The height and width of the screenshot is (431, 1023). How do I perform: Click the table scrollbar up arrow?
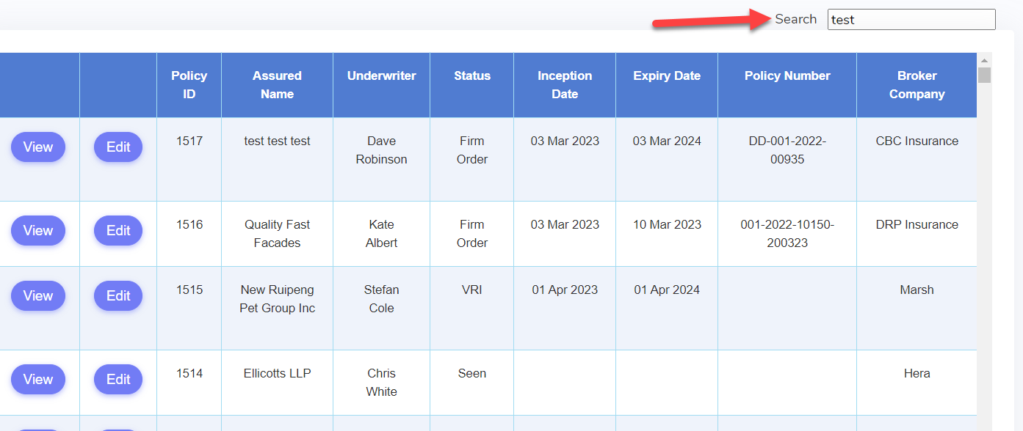(985, 59)
